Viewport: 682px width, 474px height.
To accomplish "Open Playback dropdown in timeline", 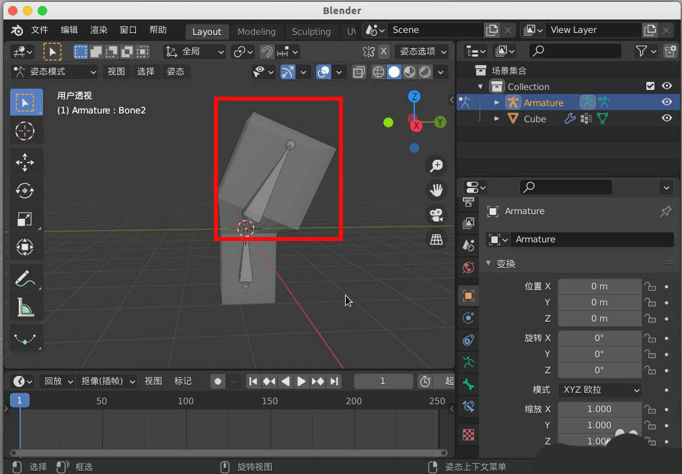I will click(57, 381).
